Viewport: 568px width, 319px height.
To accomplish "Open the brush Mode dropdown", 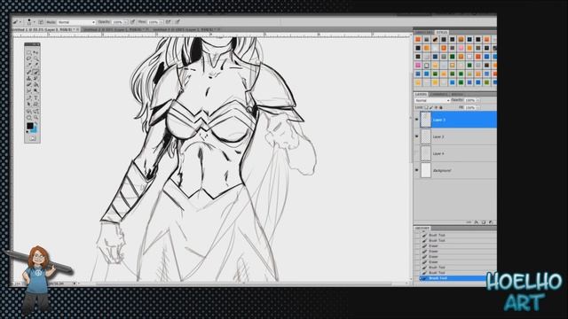I will click(76, 22).
